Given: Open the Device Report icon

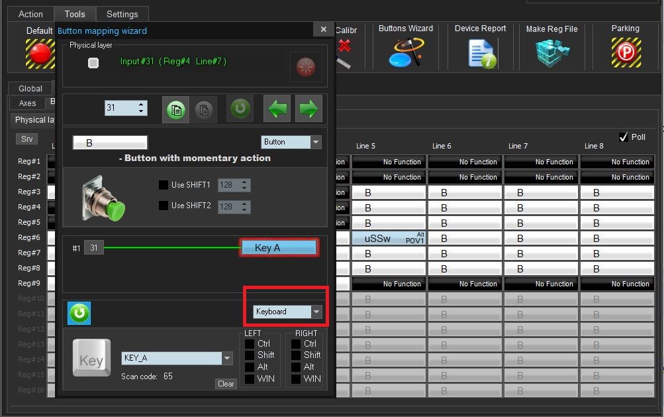Looking at the screenshot, I should pyautogui.click(x=480, y=52).
